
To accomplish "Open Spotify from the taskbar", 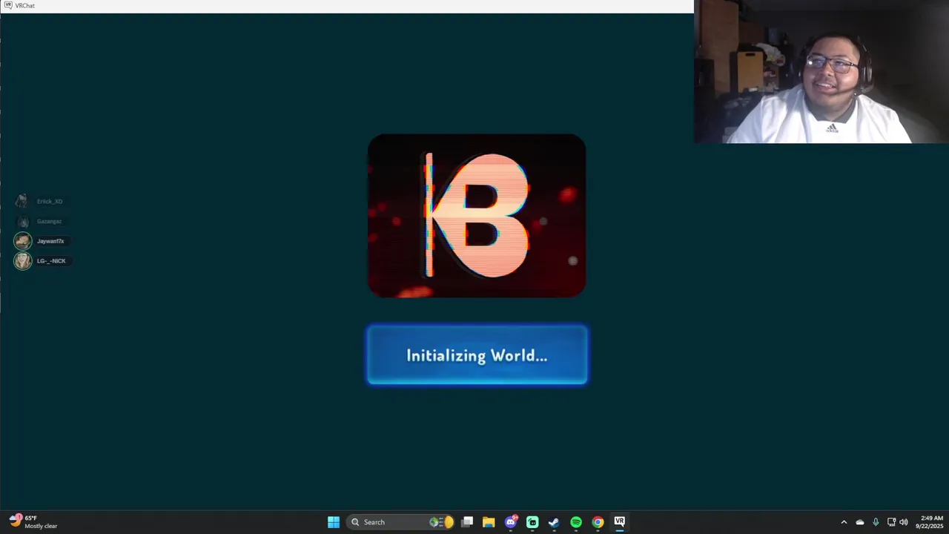I will point(576,522).
